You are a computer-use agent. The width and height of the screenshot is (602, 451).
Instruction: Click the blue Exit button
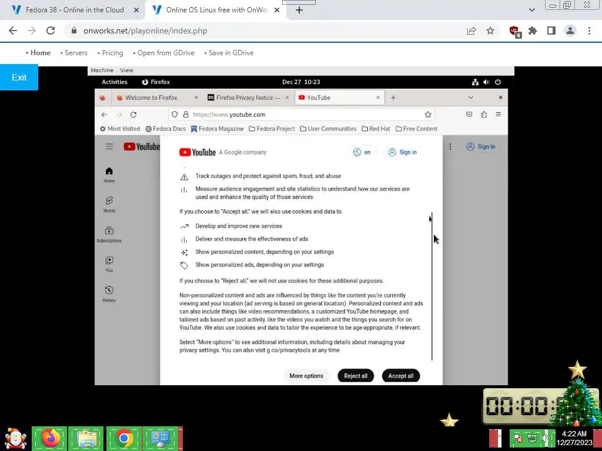pyautogui.click(x=19, y=78)
